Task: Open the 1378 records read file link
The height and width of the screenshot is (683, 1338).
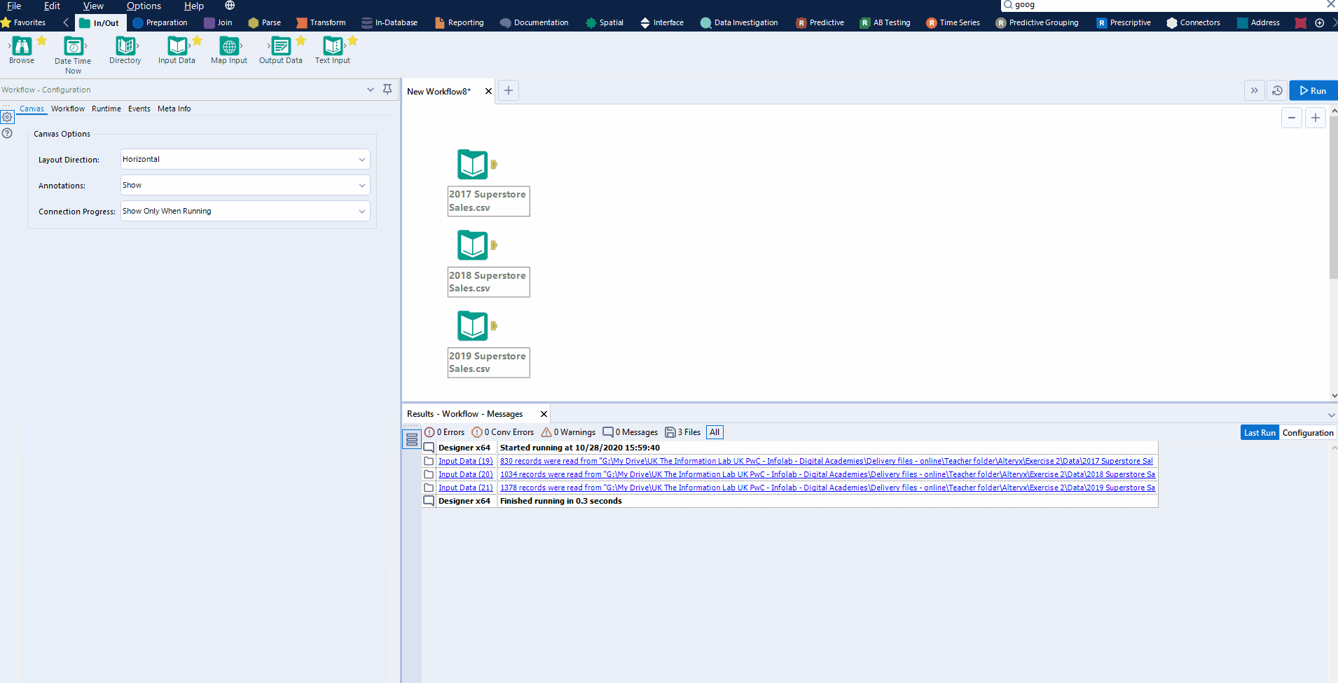Action: [x=827, y=488]
